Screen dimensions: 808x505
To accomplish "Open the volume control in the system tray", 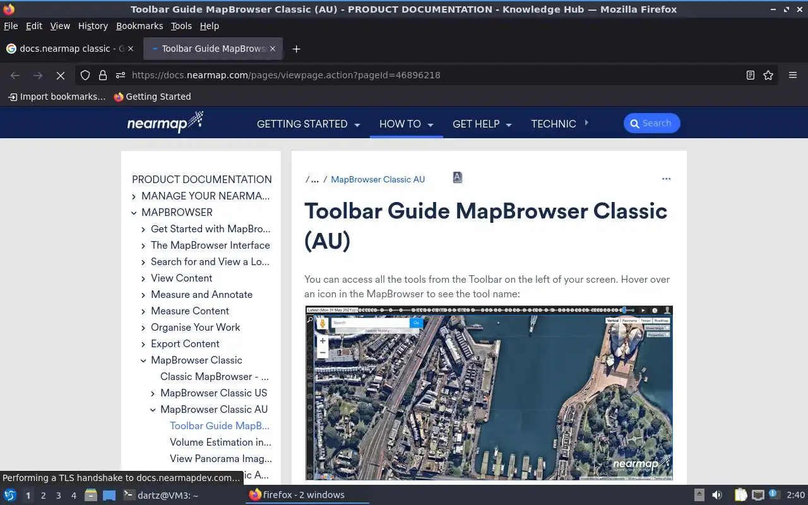I will 716,495.
